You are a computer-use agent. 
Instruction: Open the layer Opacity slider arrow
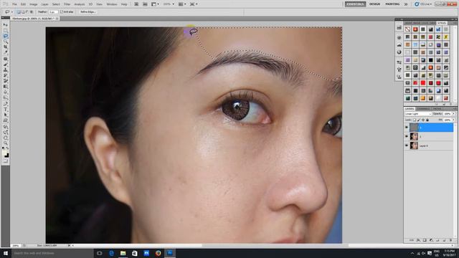pyautogui.click(x=454, y=113)
